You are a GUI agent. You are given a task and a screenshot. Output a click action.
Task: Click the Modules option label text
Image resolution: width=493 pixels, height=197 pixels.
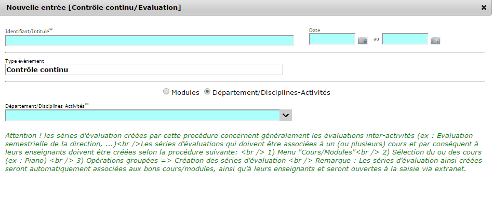coord(185,93)
